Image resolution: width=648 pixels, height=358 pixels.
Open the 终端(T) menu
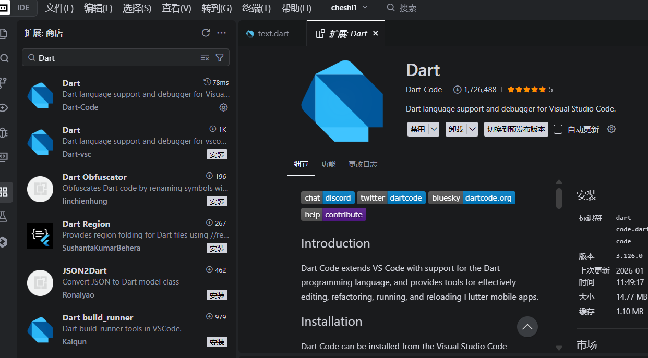click(x=256, y=8)
